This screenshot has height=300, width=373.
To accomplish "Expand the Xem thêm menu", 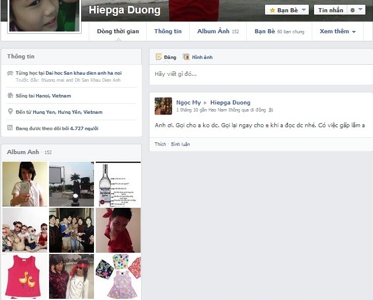I will pyautogui.click(x=337, y=32).
